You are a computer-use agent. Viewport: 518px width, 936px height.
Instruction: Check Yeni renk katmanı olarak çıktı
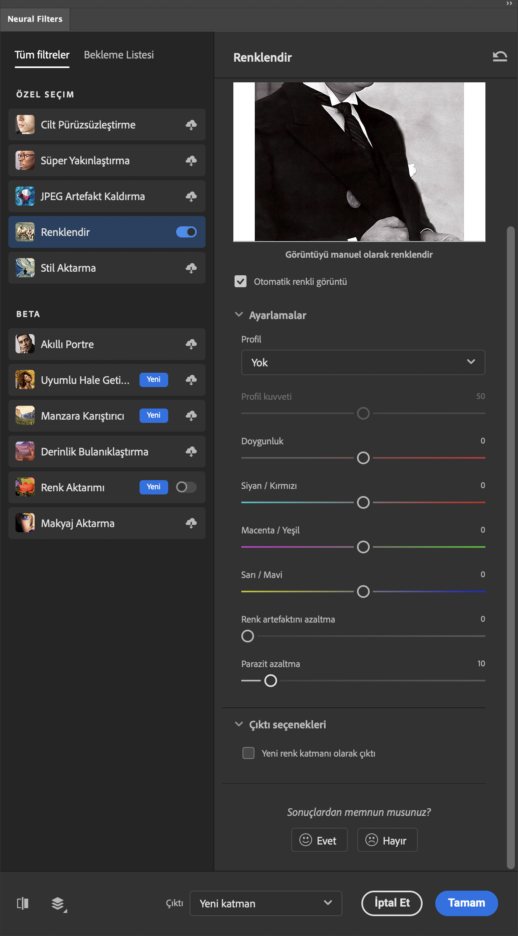click(x=248, y=753)
